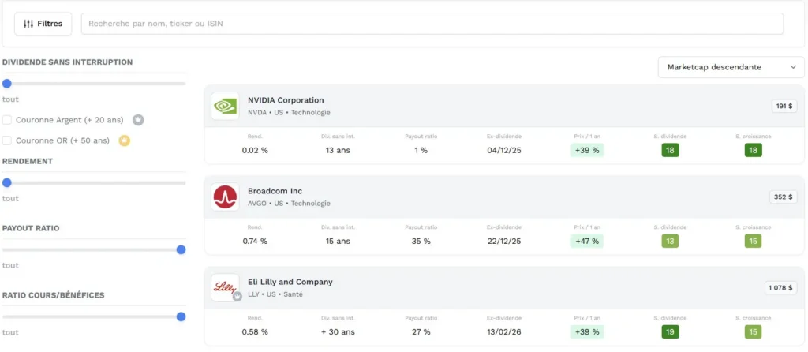Click the gold crown icon beside Couronne OR

tap(124, 140)
